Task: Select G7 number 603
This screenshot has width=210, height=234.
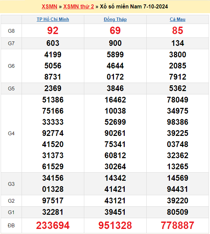Action: 53,43
